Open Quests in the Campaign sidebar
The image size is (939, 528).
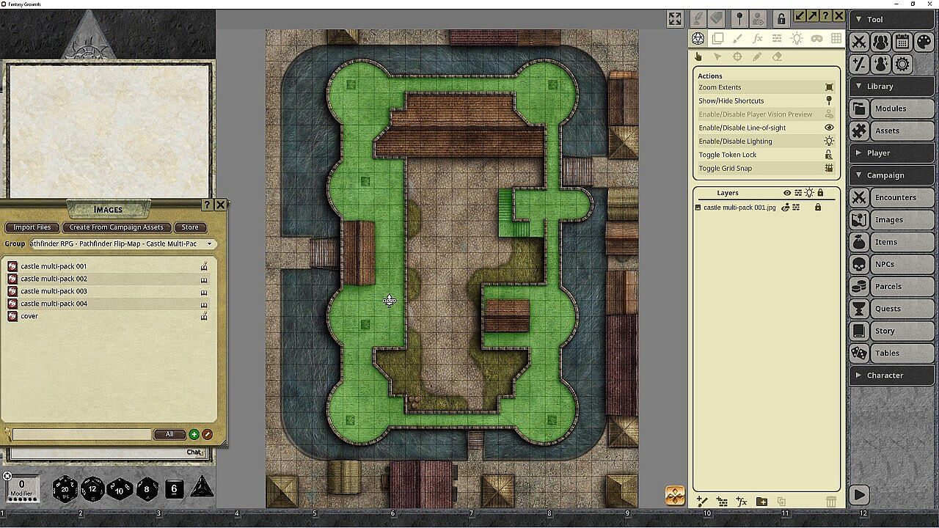coord(892,309)
